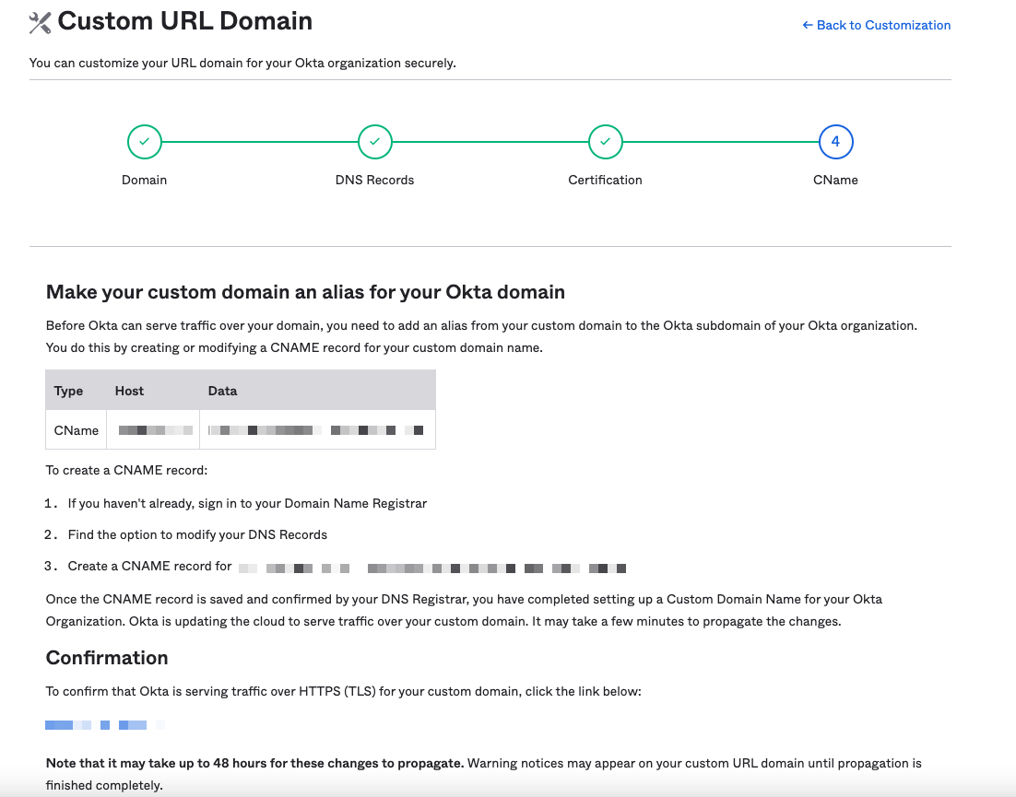Click the Domain step label

145,180
